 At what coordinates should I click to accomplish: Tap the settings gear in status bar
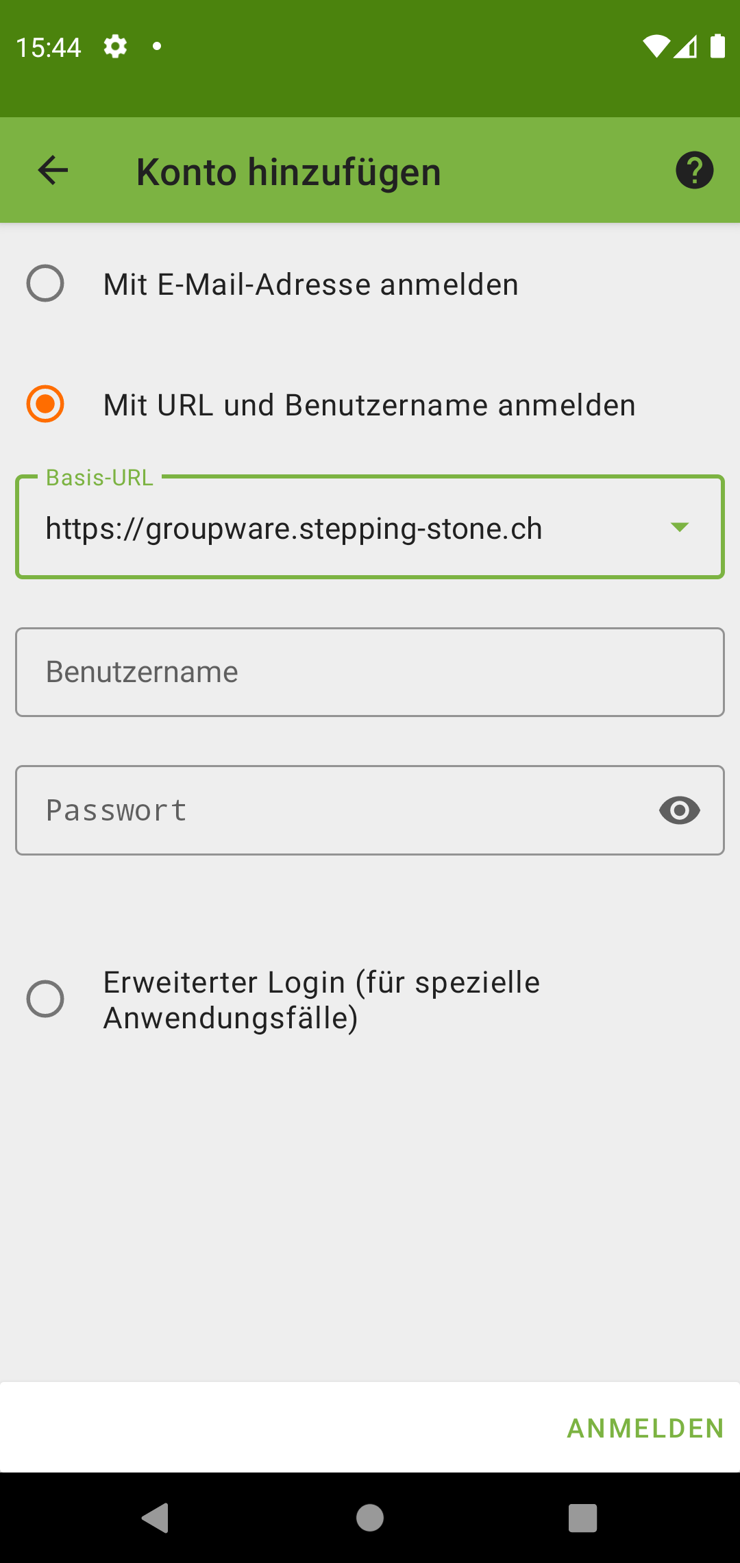point(115,47)
